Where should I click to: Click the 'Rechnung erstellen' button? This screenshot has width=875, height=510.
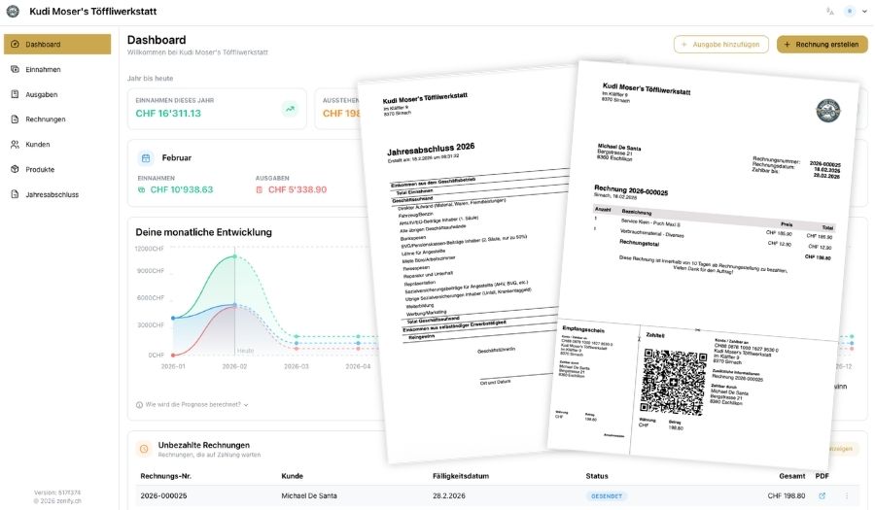(822, 44)
